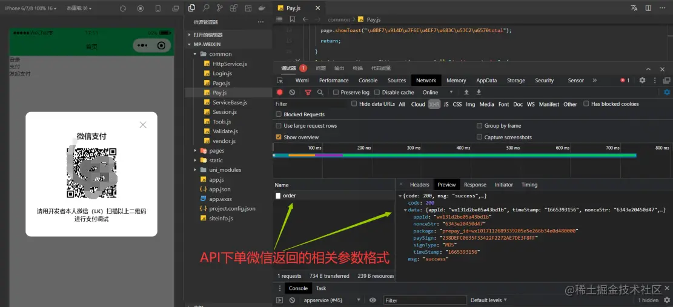Switch to the AppData devtools tab
This screenshot has width=673, height=307.
486,80
